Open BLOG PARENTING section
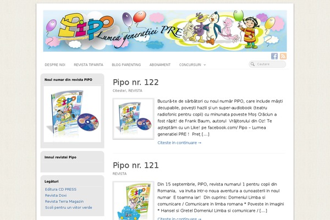 [127, 65]
